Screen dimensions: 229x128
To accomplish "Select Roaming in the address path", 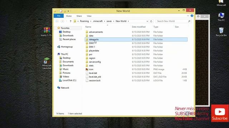I will click(84, 21).
